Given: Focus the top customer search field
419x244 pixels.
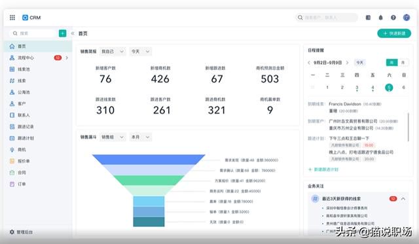Looking at the screenshot, I should click(327, 18).
